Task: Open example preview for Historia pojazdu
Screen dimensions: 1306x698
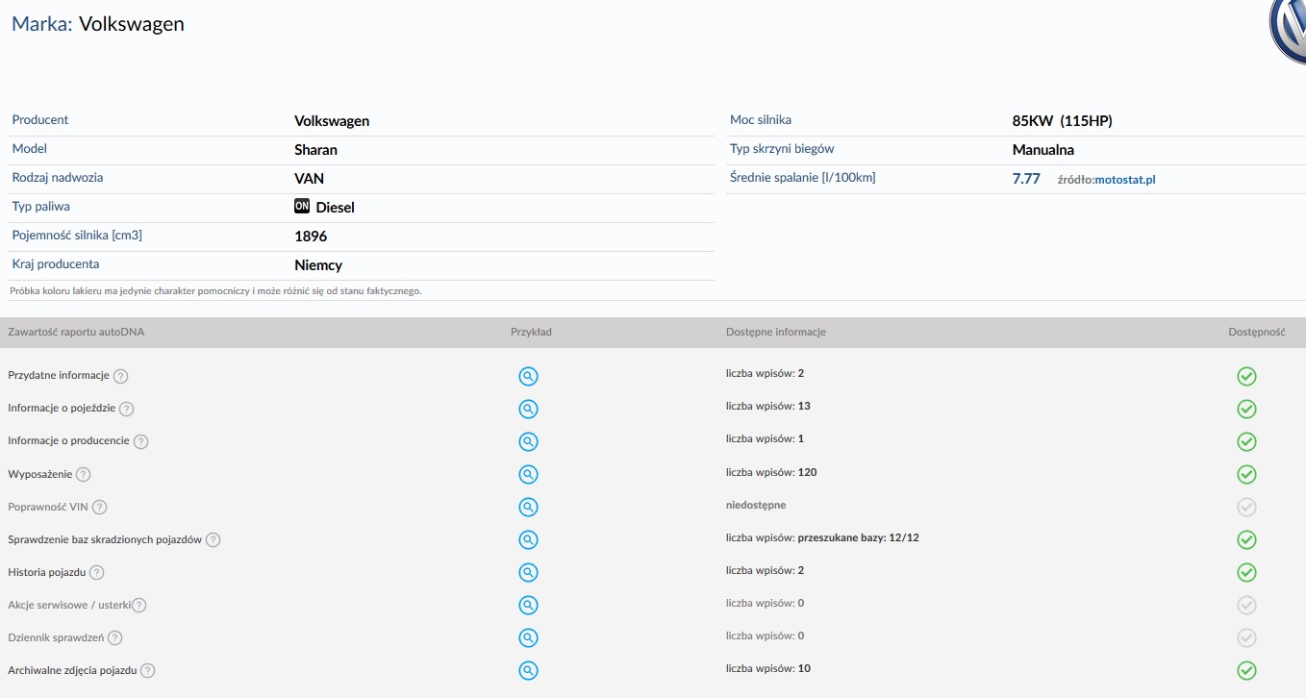Action: point(528,572)
